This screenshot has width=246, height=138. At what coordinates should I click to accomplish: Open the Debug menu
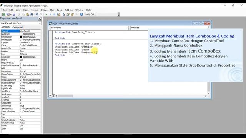pyautogui.click(x=44, y=10)
